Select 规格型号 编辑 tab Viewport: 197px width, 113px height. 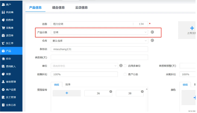pos(56,85)
